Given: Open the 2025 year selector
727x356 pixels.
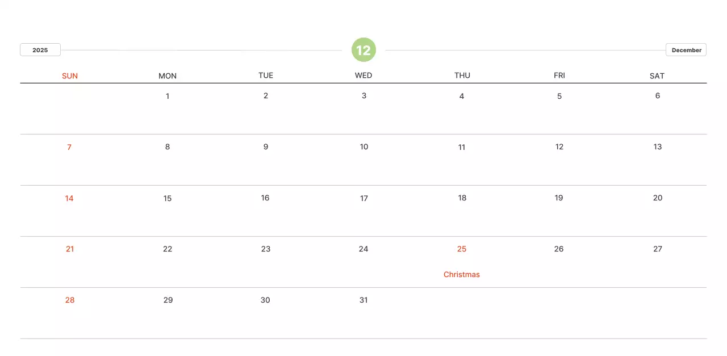Looking at the screenshot, I should (x=40, y=50).
